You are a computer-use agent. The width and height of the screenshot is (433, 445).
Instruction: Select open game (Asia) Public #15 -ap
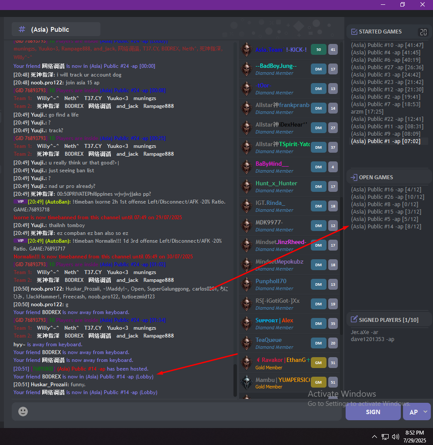(386, 212)
